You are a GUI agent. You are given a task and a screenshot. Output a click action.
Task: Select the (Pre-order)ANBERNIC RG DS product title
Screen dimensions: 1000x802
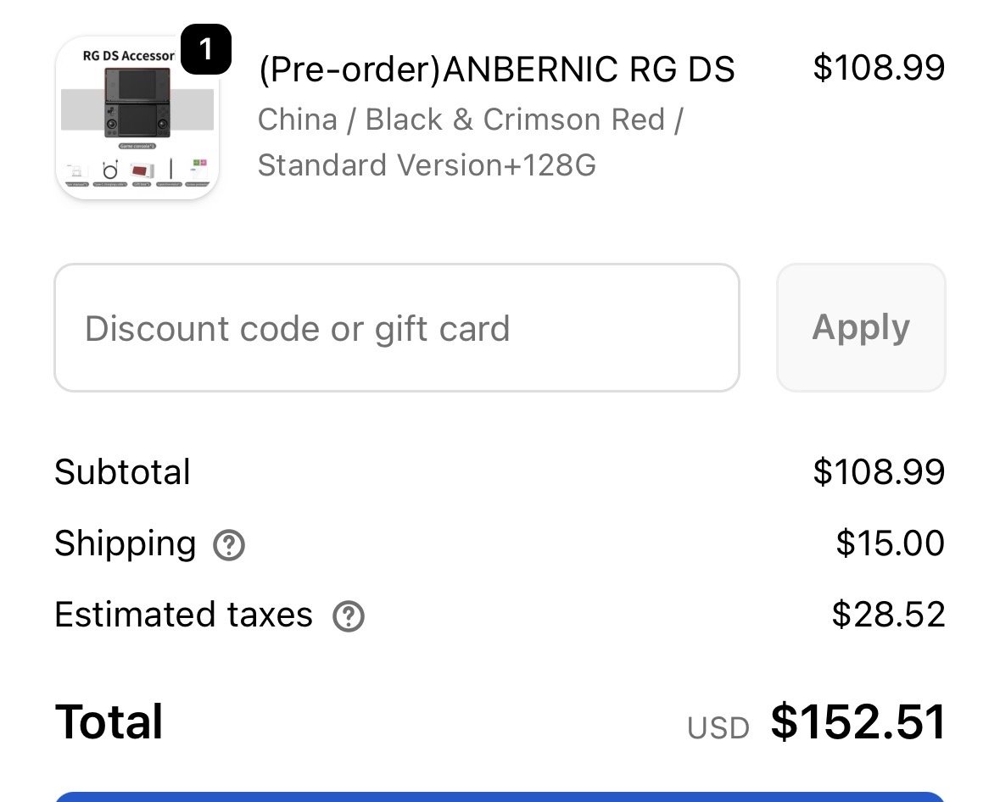coord(496,70)
